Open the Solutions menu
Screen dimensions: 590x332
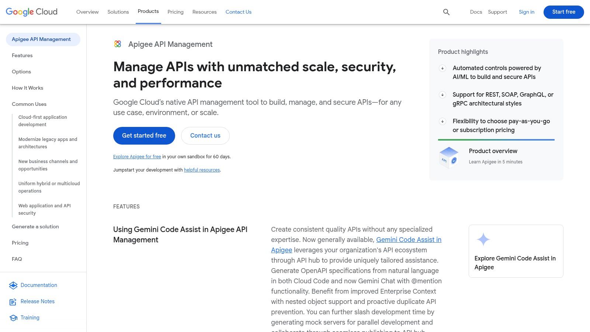(118, 12)
